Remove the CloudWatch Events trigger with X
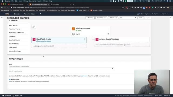Image resolution: width=173 pixels, height=97 pixels. point(85,39)
